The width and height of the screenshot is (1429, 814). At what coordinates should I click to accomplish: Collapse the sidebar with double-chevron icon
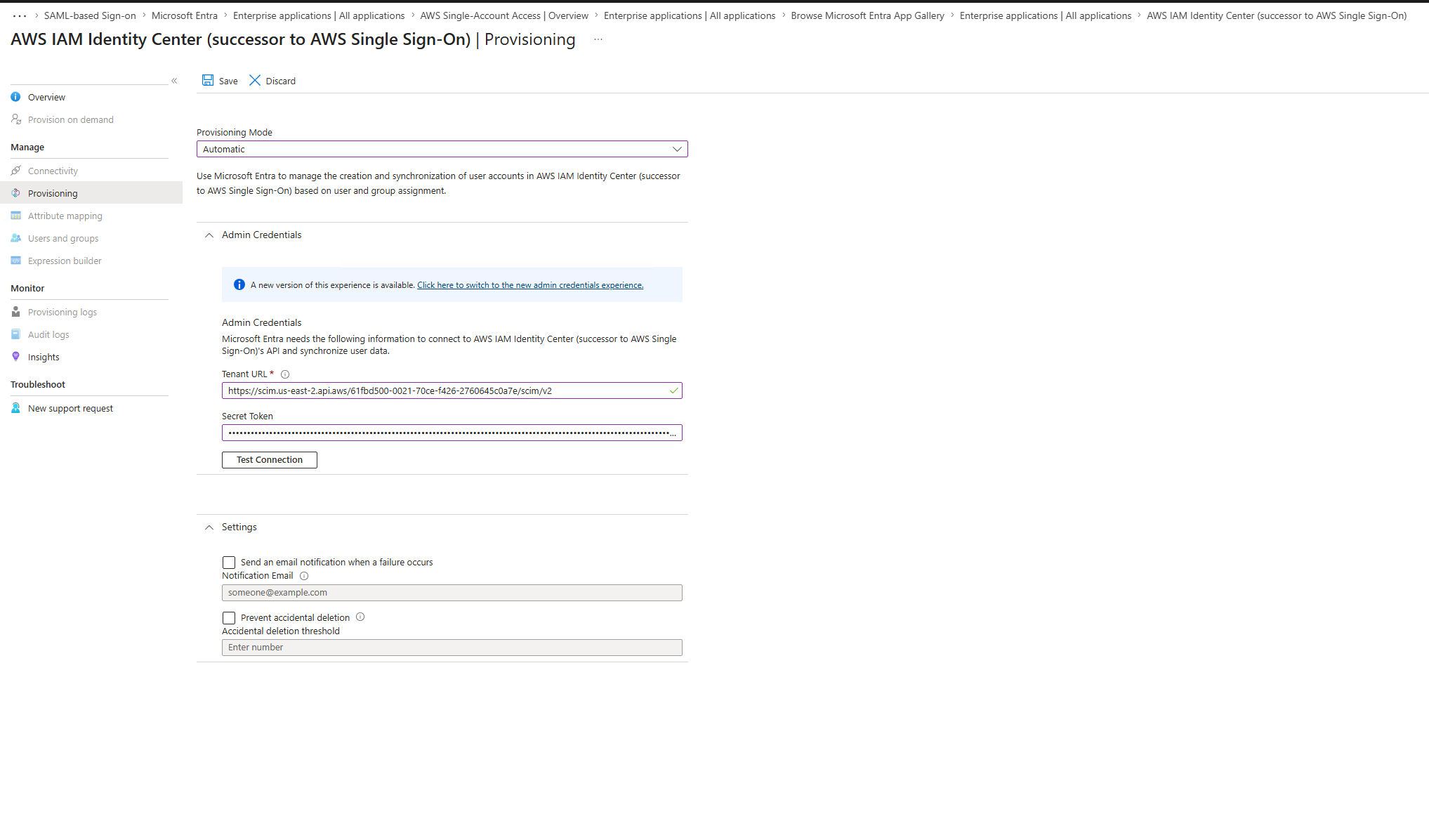pos(174,81)
